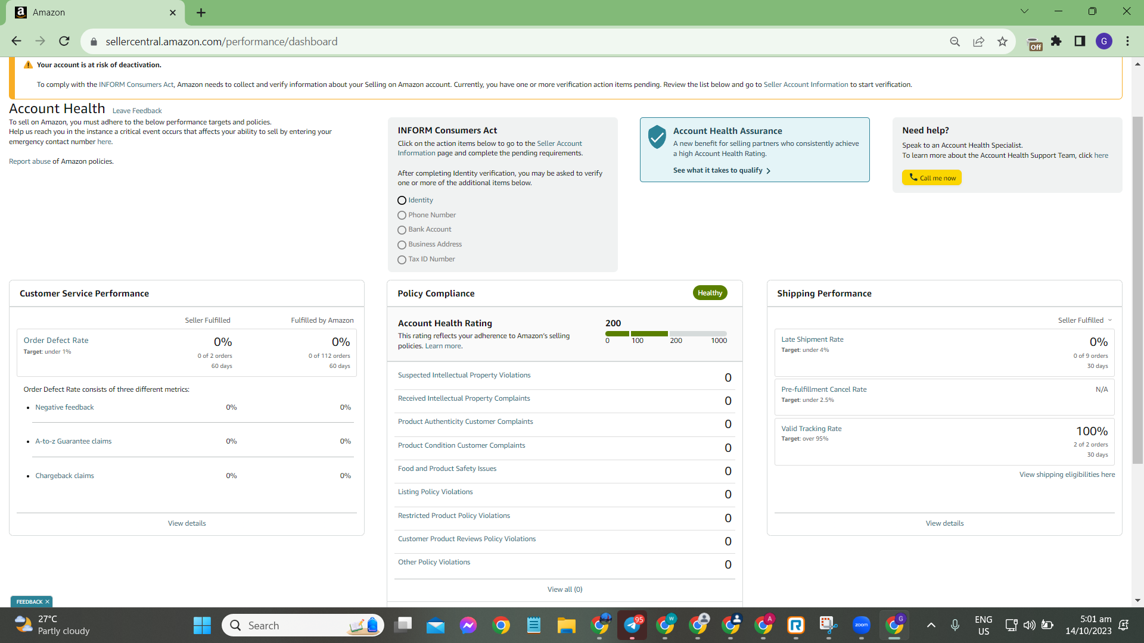Select the Tax ID Number radio button

pos(402,260)
